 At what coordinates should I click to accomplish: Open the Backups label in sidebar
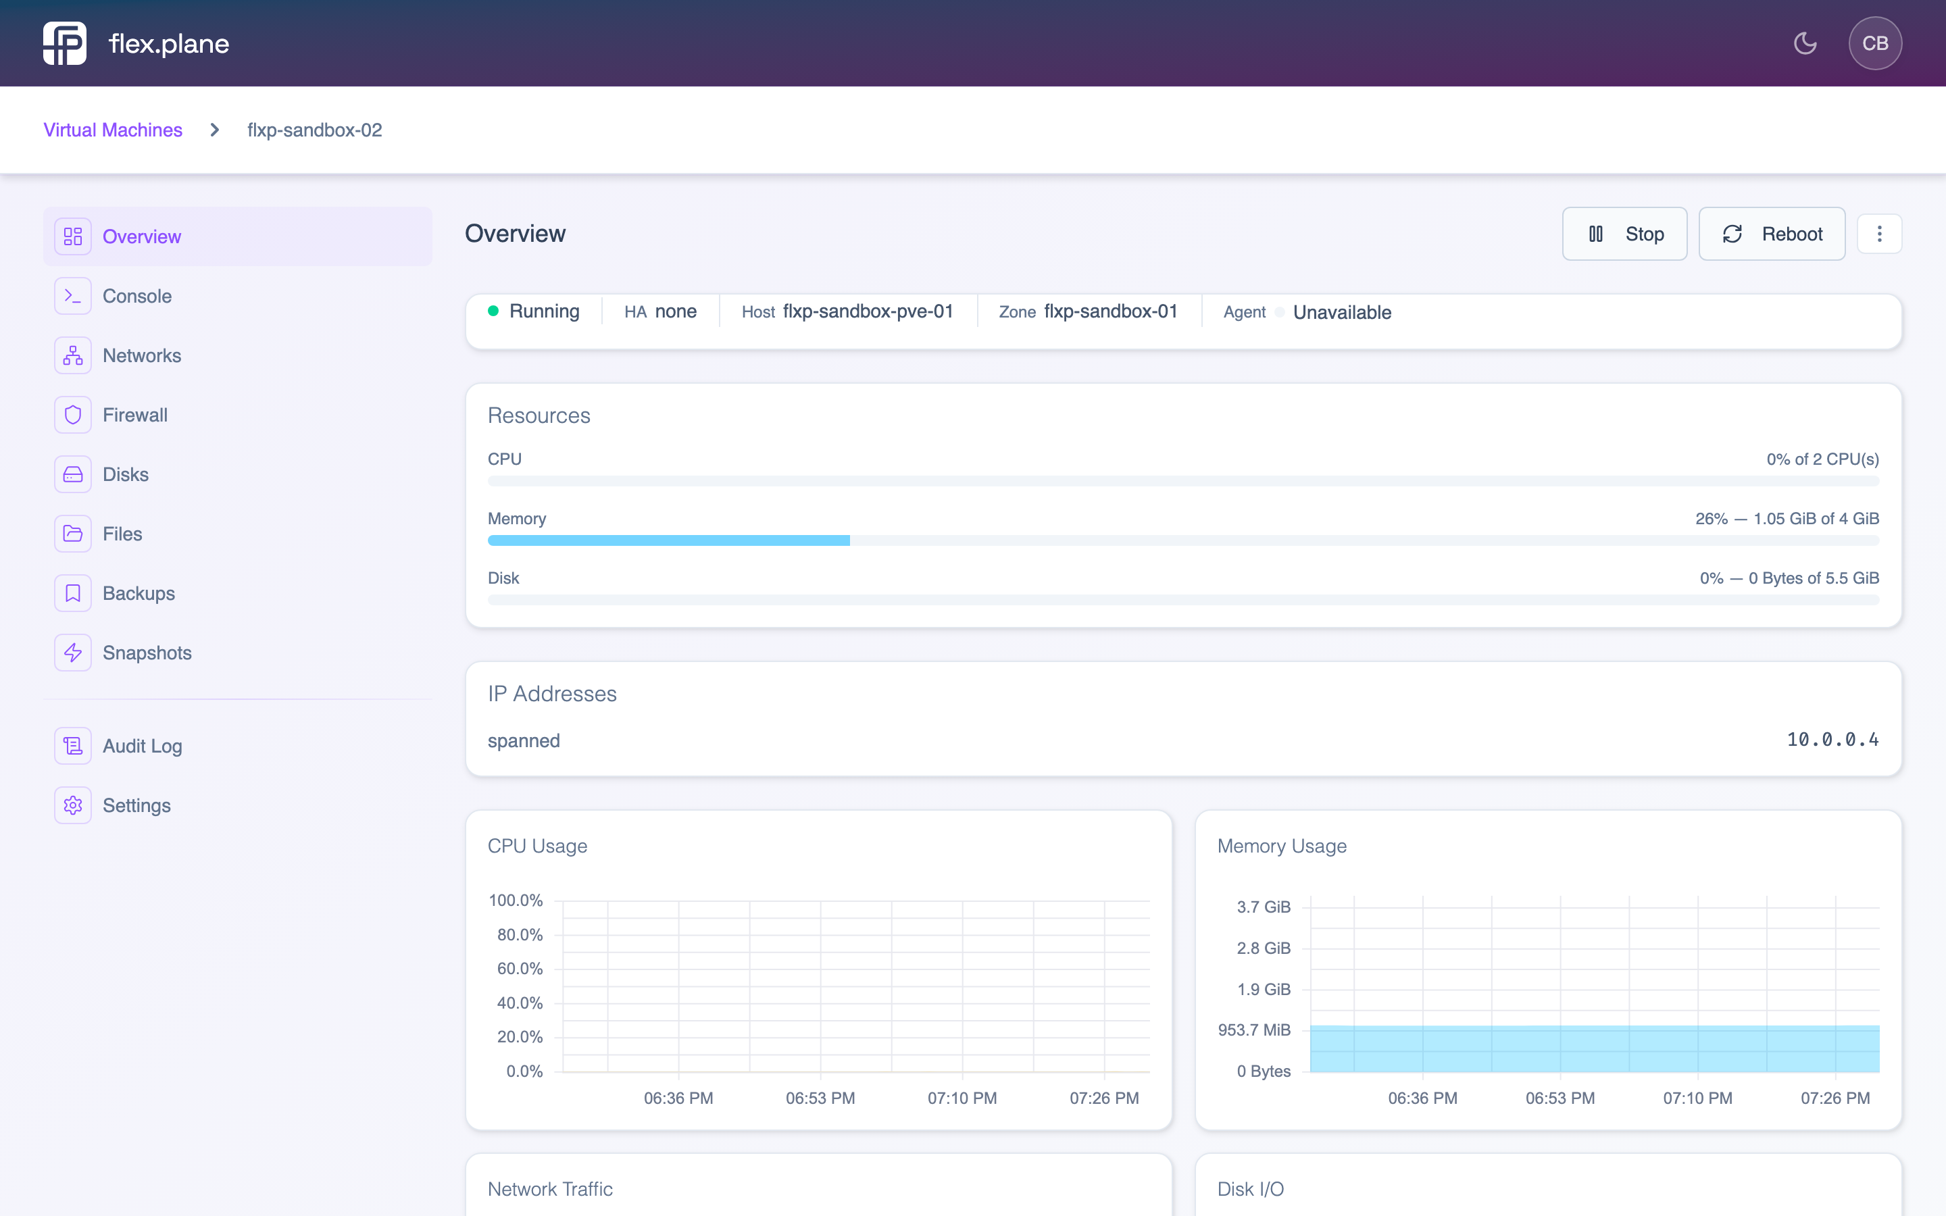139,594
